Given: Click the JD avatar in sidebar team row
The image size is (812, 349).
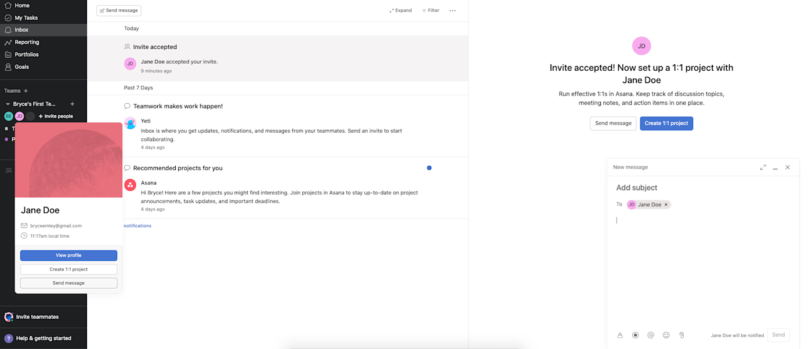Looking at the screenshot, I should click(x=19, y=116).
